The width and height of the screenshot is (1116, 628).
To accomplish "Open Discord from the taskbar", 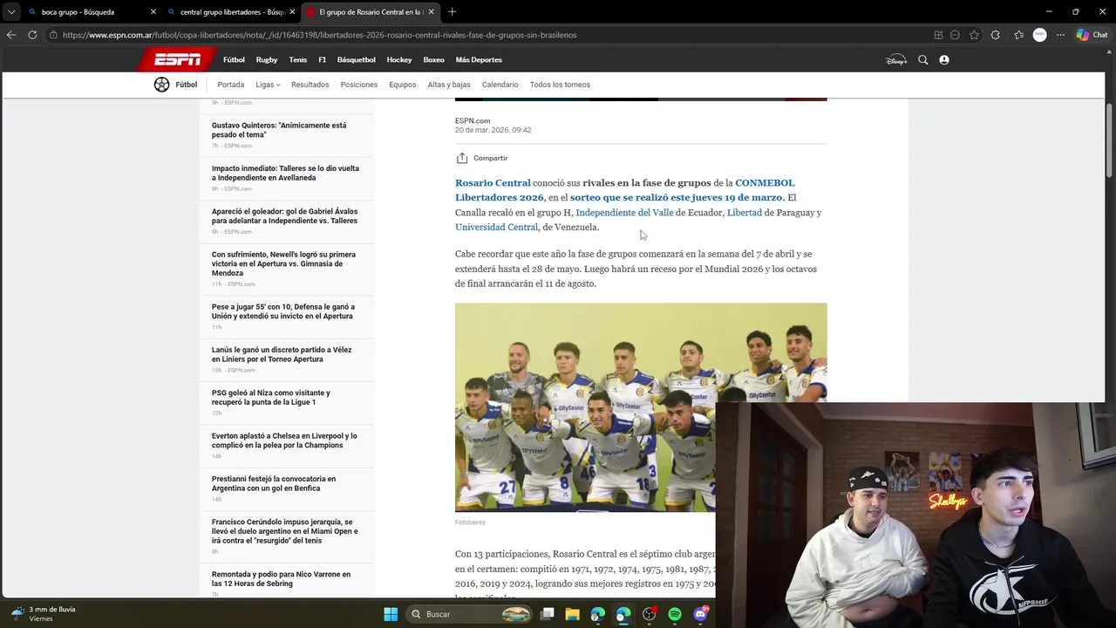I will (700, 614).
